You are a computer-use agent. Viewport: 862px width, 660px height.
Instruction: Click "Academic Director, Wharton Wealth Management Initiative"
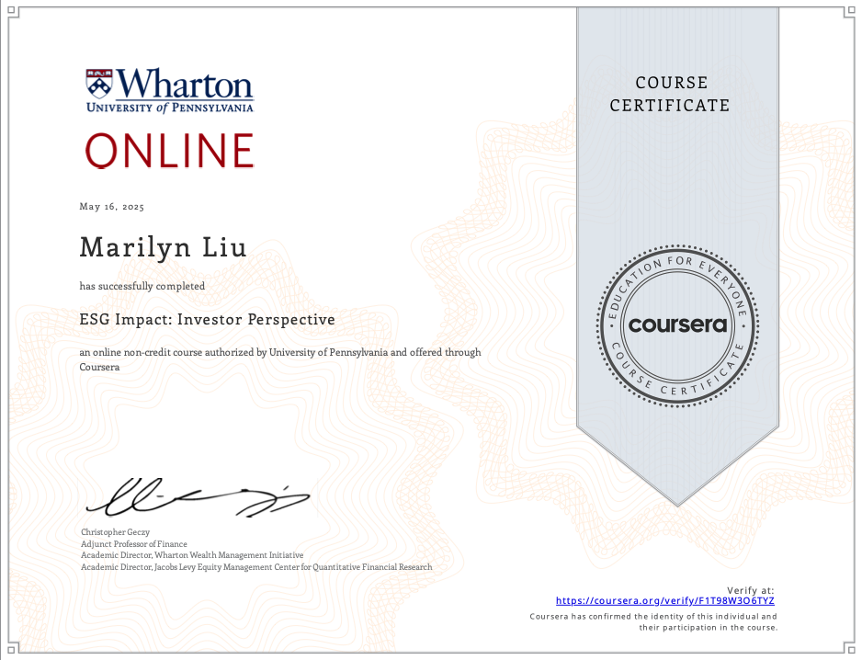coord(192,555)
